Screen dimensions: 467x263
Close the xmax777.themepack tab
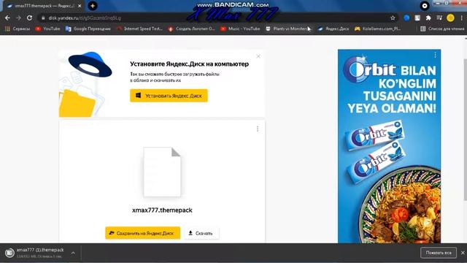(80, 6)
